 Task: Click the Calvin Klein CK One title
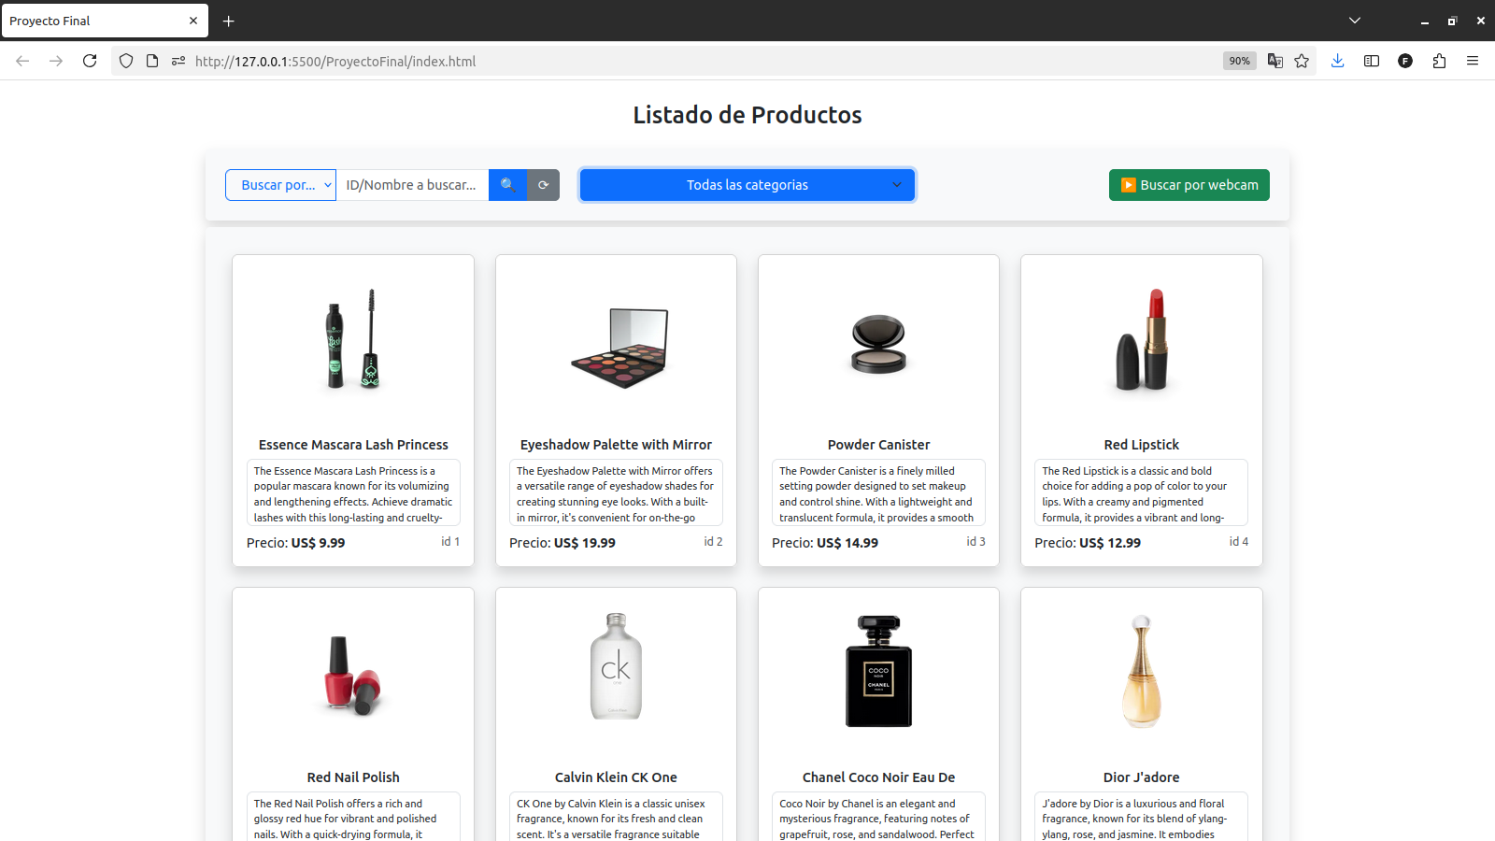[x=616, y=777]
